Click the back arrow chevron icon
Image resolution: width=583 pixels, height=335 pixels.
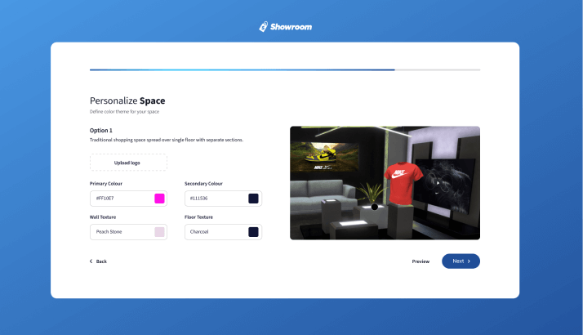tap(91, 261)
